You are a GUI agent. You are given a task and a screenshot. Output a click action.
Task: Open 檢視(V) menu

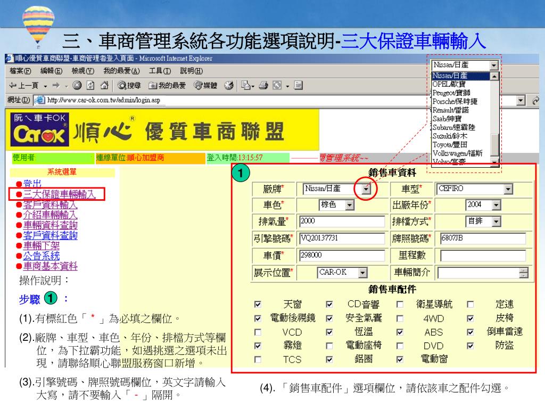(x=82, y=71)
